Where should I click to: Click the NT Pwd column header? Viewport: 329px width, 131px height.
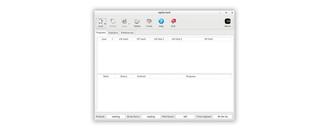point(208,39)
